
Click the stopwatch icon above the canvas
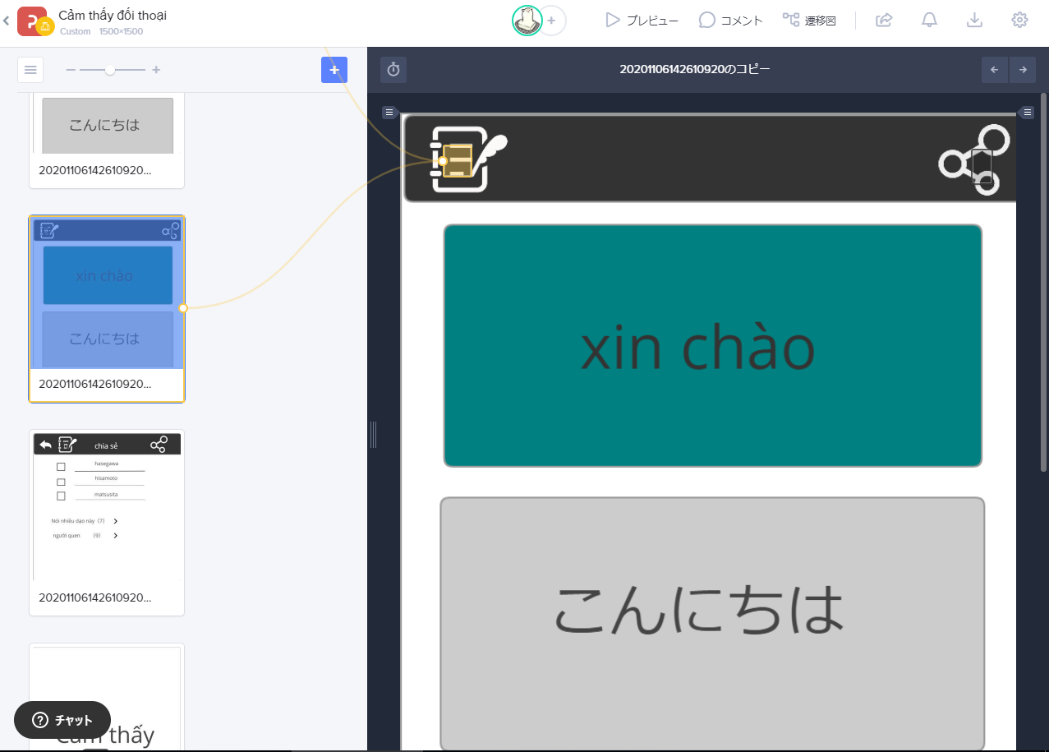[393, 70]
